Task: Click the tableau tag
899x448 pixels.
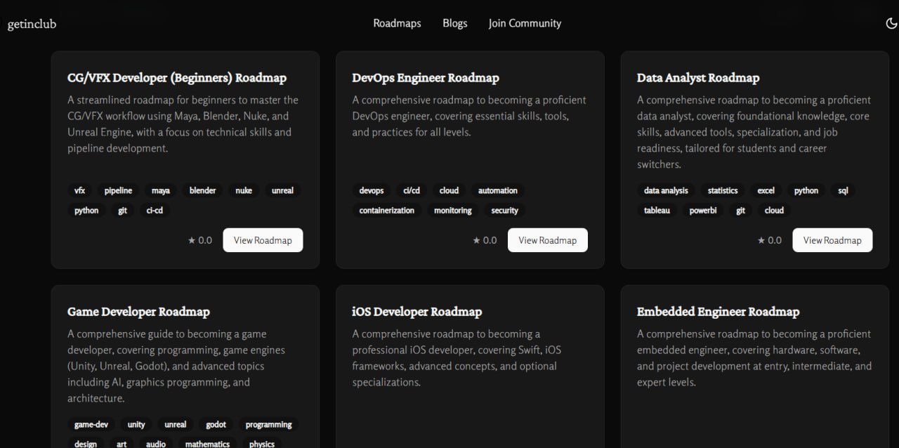Action: 657,210
